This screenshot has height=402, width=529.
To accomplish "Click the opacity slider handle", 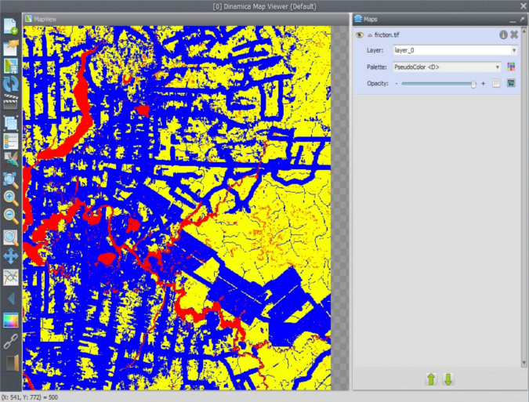I will [x=474, y=83].
